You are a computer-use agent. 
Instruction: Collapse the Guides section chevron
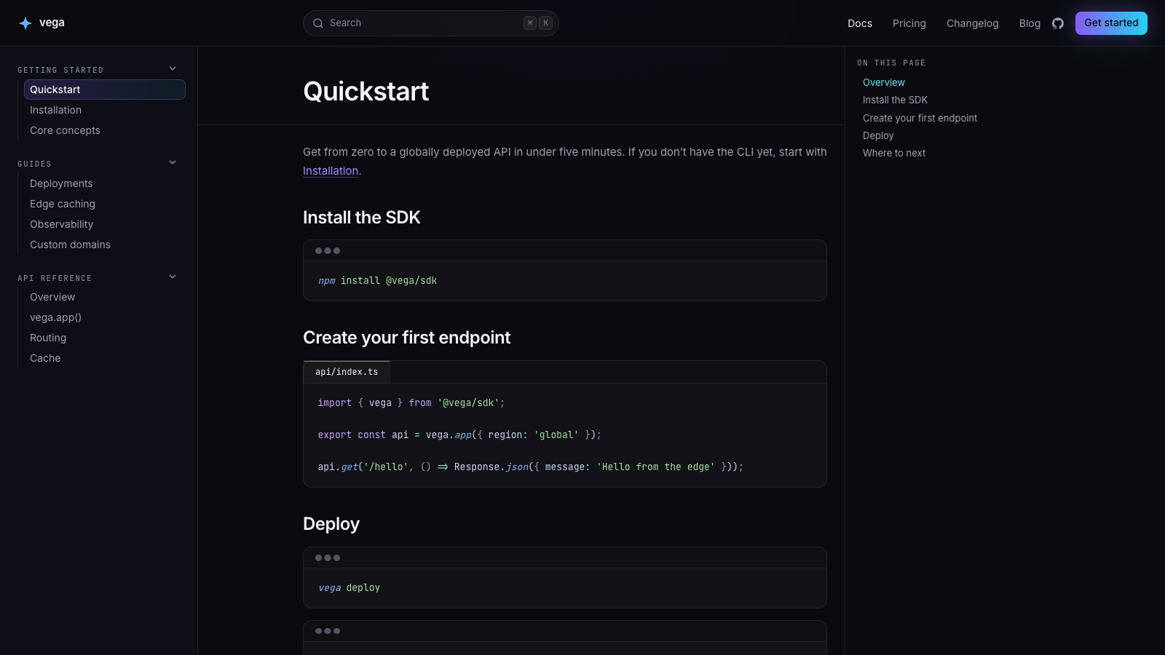click(173, 162)
